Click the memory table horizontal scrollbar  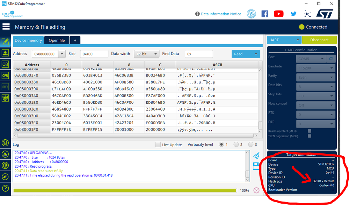[135, 136]
